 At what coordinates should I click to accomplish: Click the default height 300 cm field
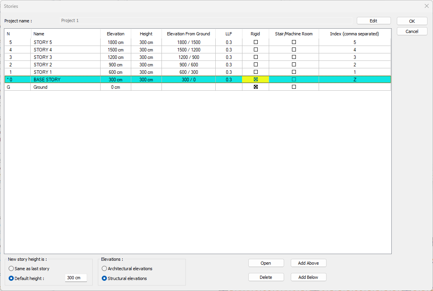point(75,278)
